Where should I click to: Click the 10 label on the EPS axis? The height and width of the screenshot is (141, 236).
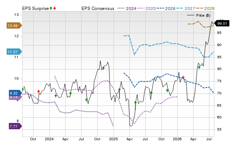tap(16, 79)
